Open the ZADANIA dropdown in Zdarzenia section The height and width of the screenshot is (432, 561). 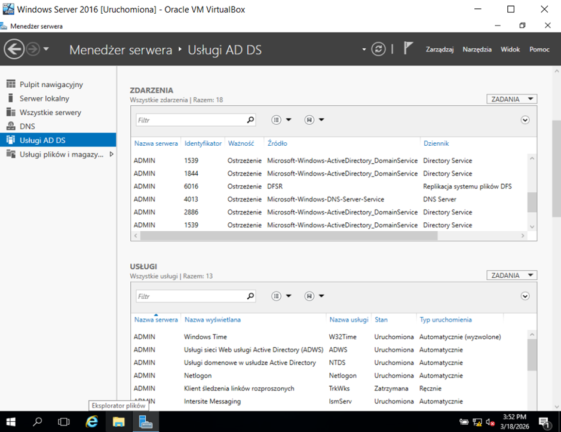[x=511, y=99]
